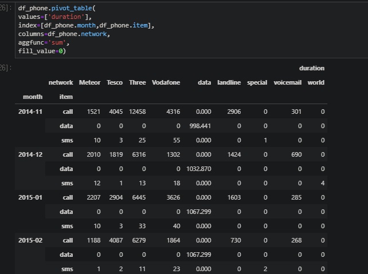Click the data value 1032.870
Screen dimensions: 368x274
tap(199, 169)
